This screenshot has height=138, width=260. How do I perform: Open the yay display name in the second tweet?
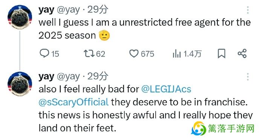[46, 77]
